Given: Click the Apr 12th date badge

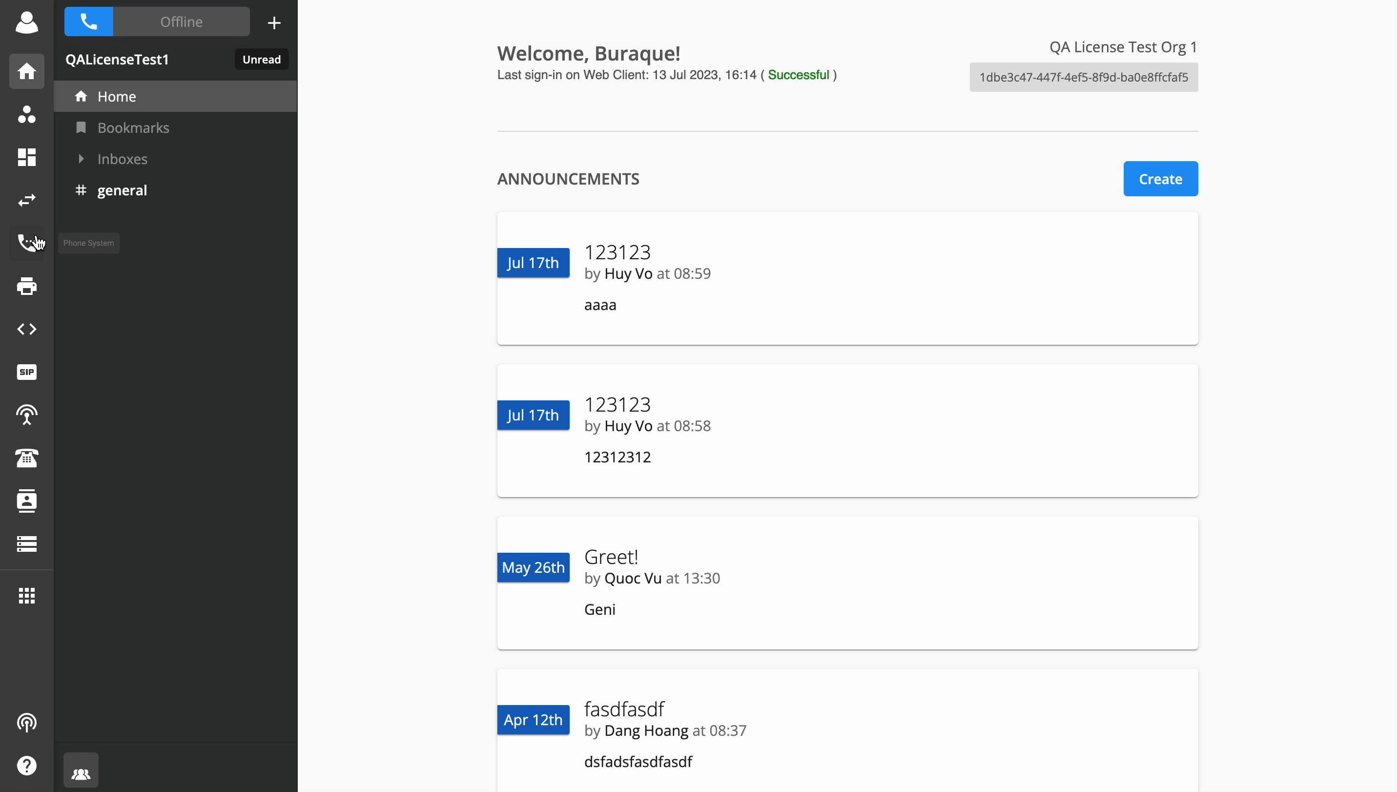Looking at the screenshot, I should point(533,720).
